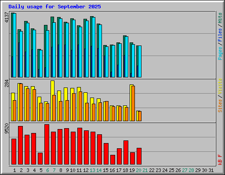The image size is (225, 175).
Task: Click the day 31 axis label
Action: [211, 170]
